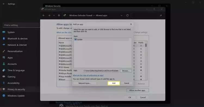Toggle Public checkbox for Adobe Notification row
This screenshot has width=204, height=107.
click(x=141, y=70)
